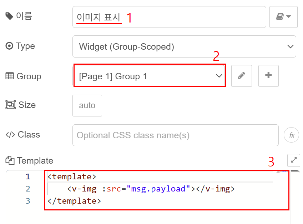Image resolution: width=303 pixels, height=224 pixels.
Task: Focus the name field containing 이미지 표시
Action: point(169,17)
